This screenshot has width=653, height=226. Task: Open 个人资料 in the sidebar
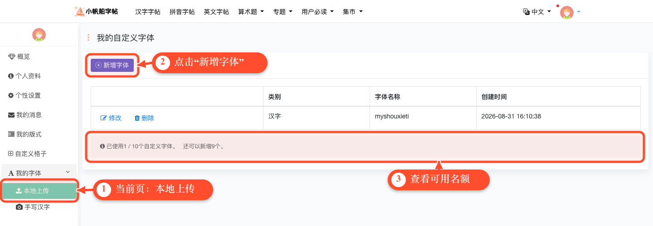coord(39,76)
